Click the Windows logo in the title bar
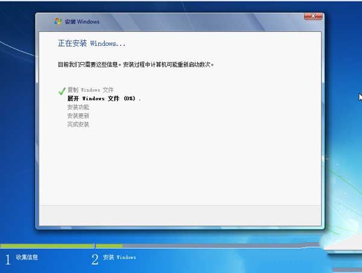The image size is (362, 273). (x=58, y=21)
